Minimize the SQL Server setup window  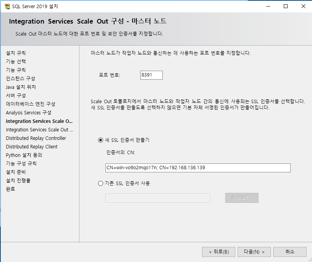(x=268, y=6)
